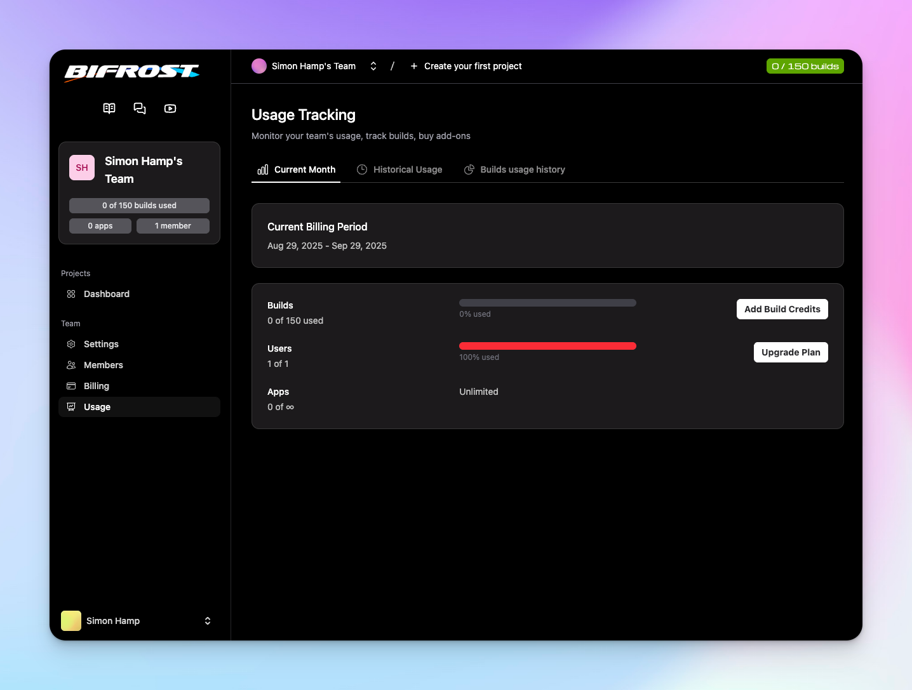Viewport: 912px width, 690px height.
Task: Expand the Simon Hamp user menu chevrons
Action: point(208,621)
